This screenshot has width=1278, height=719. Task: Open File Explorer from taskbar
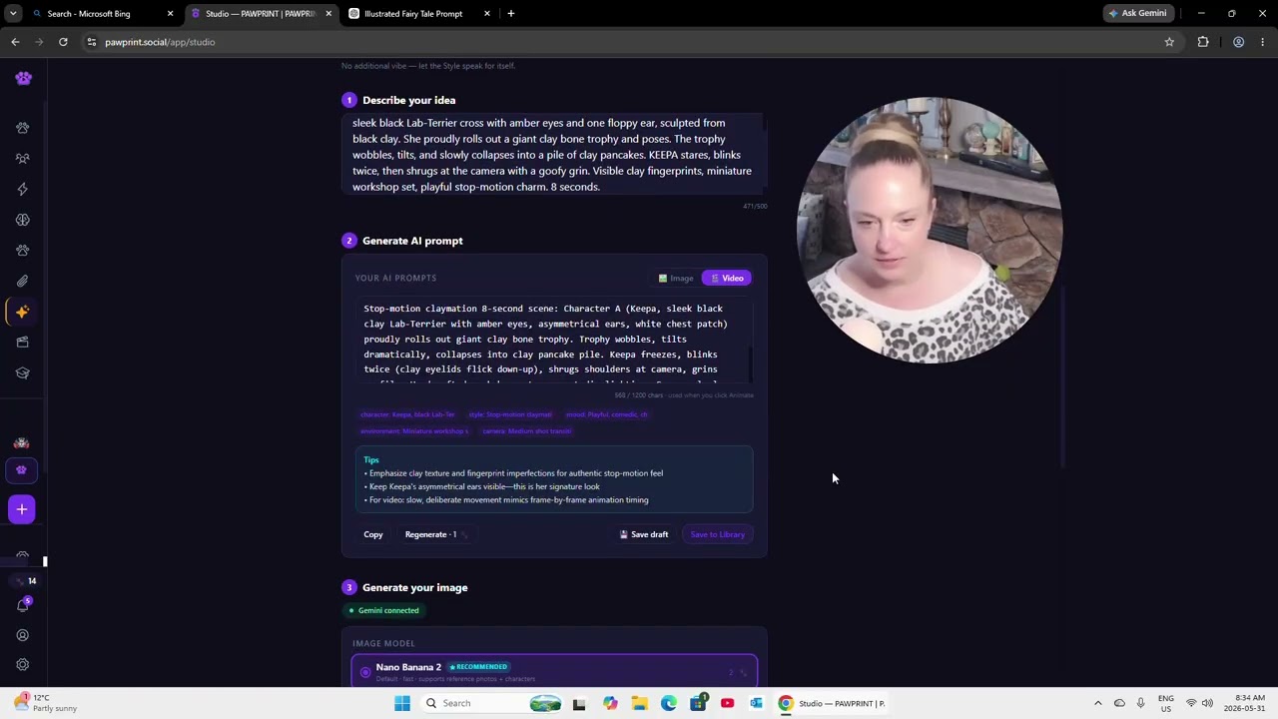[639, 703]
